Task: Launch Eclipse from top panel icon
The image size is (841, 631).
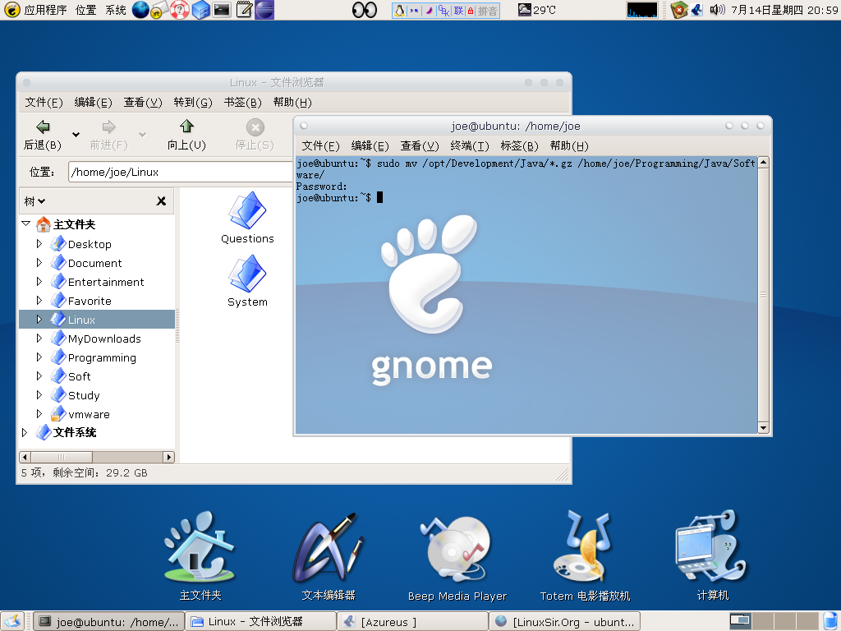Action: click(x=264, y=10)
